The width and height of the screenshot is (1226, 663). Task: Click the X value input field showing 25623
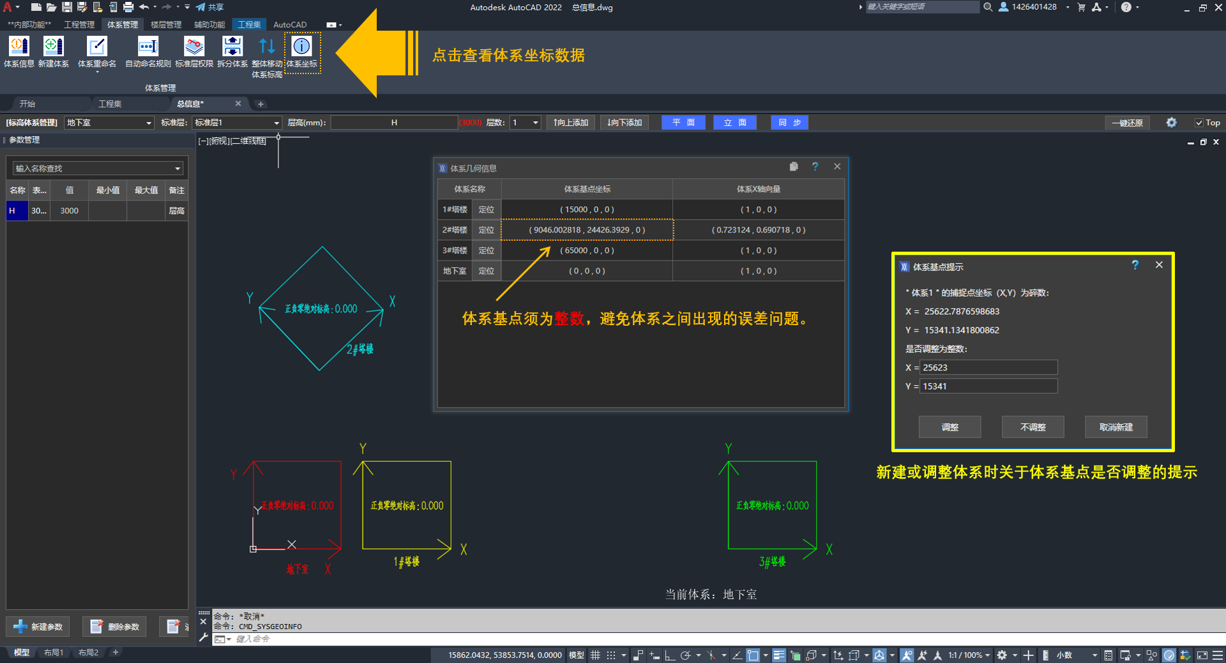988,368
